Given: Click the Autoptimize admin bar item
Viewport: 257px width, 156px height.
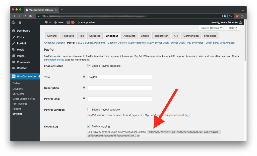Looking at the screenshot, I should point(86,23).
